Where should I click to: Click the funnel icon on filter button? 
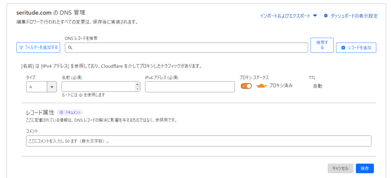21,48
